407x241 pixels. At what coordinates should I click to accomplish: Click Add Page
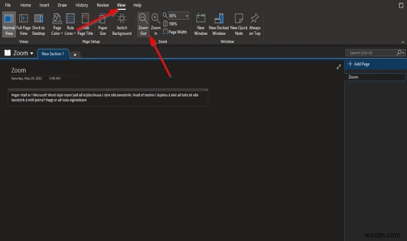[359, 64]
